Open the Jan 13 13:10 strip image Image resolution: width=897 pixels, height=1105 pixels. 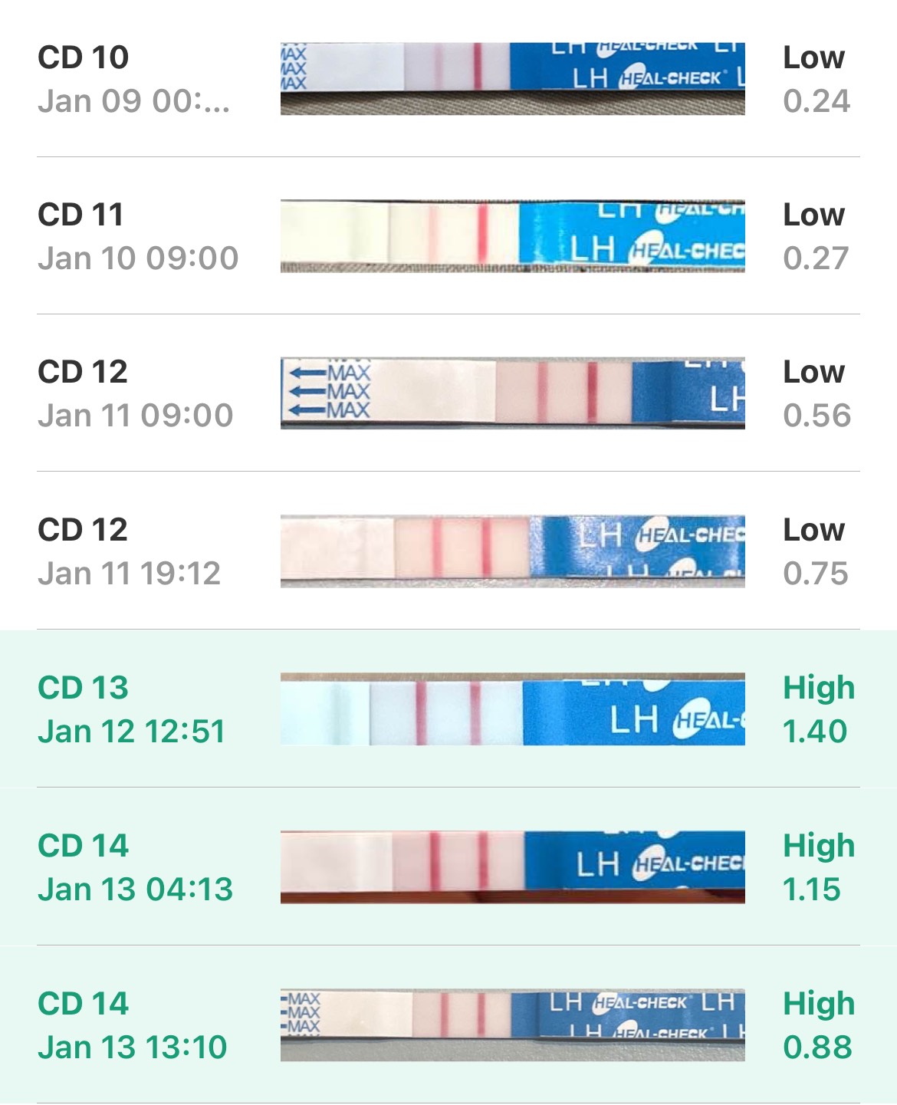coord(512,1025)
